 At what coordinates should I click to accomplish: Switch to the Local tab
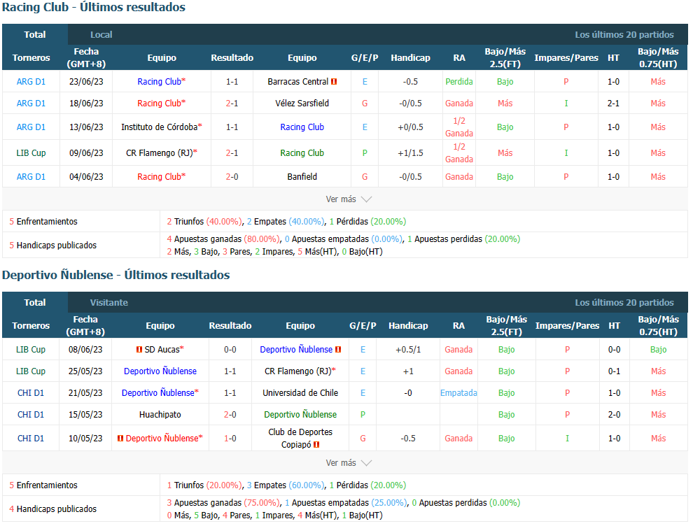click(101, 34)
